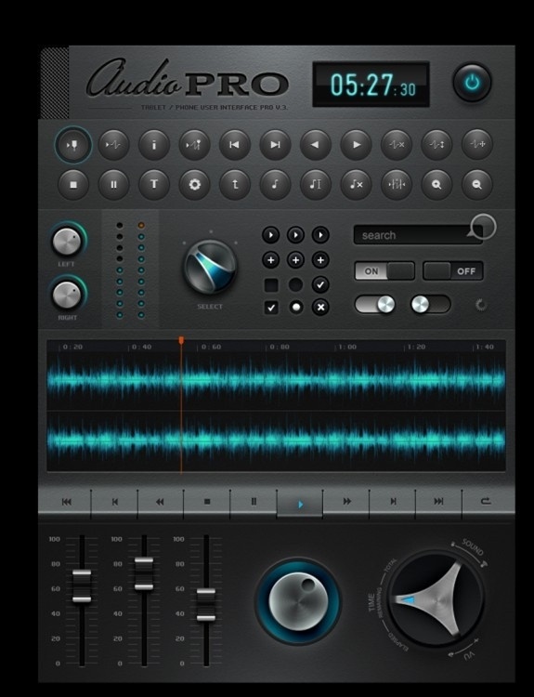Flip the slide switch with knob on left
Viewport: 534px width, 697px height.
431,305
